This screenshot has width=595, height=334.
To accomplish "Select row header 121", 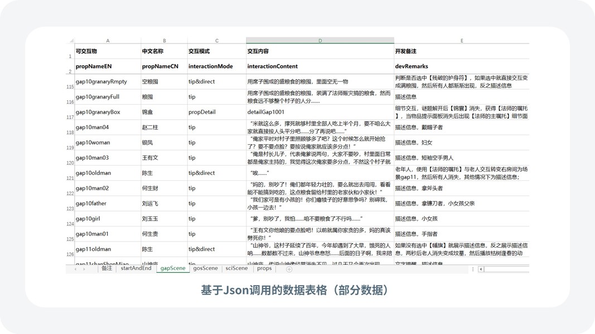I will 70,173.
